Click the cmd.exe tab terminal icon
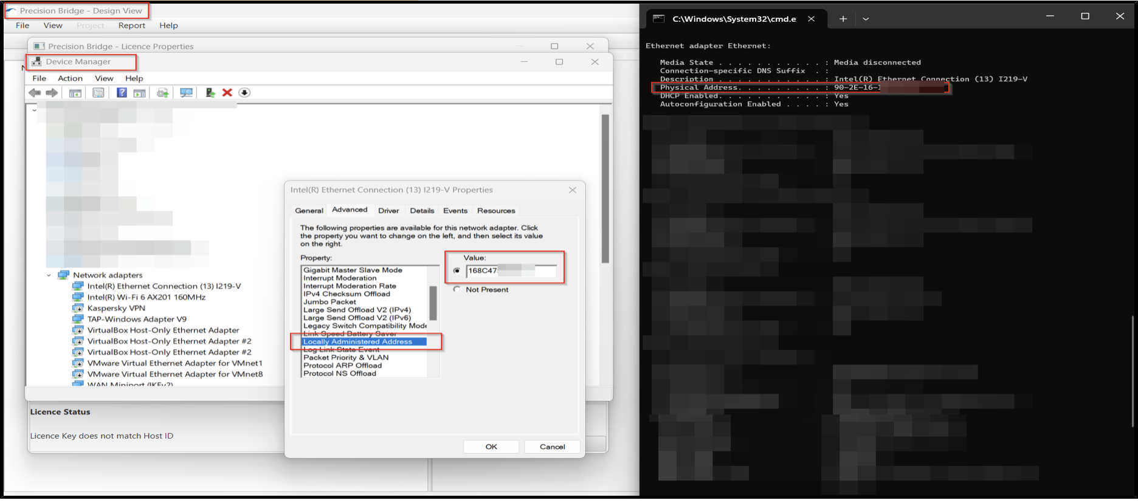This screenshot has height=503, width=1138. (658, 19)
